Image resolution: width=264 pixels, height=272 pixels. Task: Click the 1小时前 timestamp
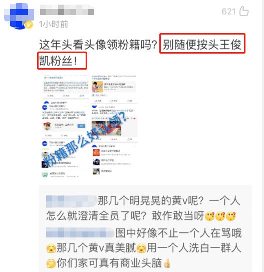coord(54,24)
